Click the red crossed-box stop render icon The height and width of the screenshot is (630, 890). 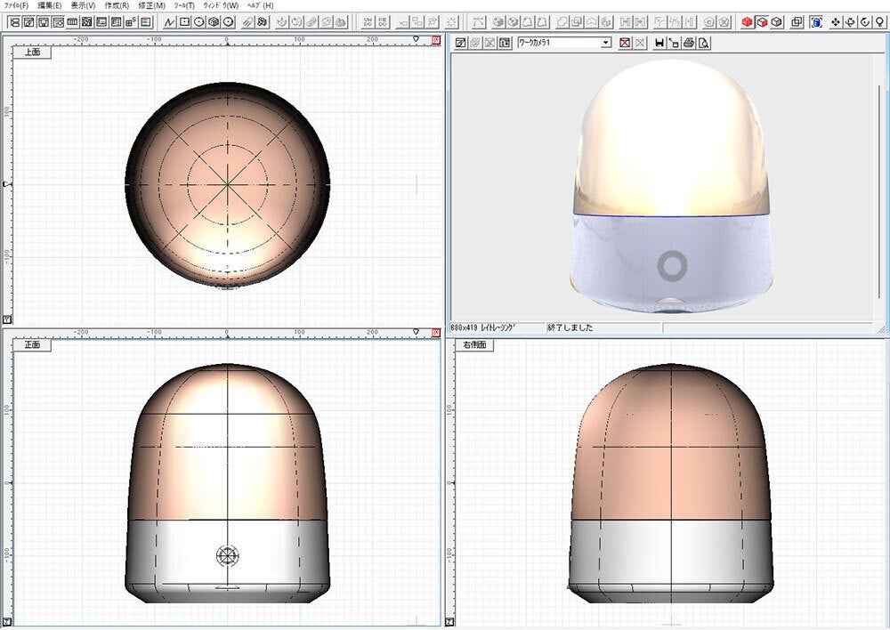pos(626,42)
